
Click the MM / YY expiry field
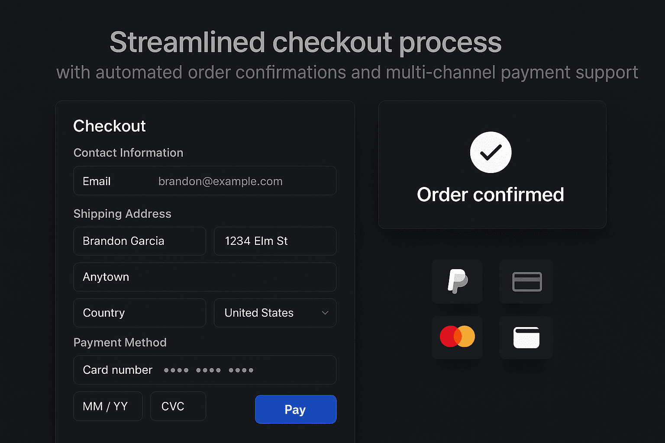[108, 406]
